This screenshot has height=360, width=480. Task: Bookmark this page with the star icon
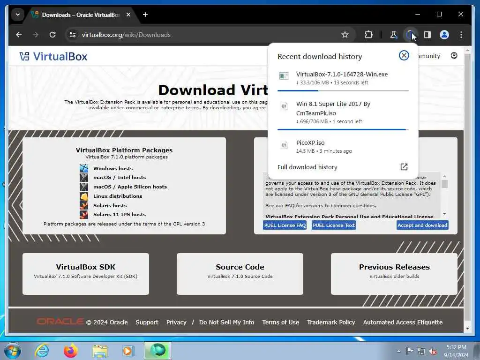[x=345, y=35]
